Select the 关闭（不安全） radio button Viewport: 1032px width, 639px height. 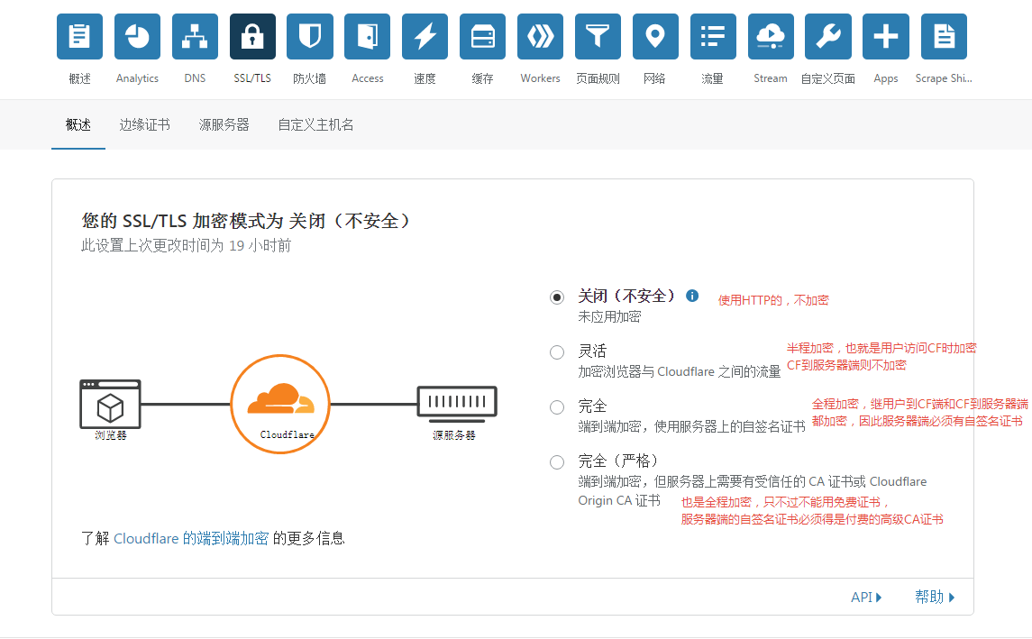(x=557, y=297)
